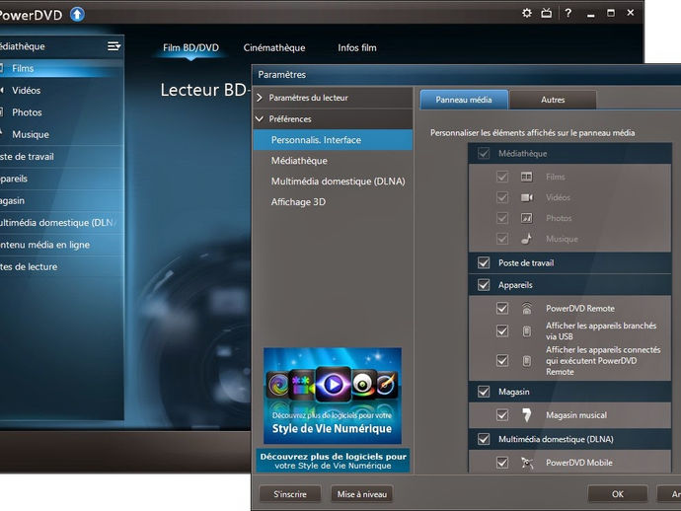Screen dimensions: 681x511
Task: Open the Infos film tab
Action: coord(357,47)
